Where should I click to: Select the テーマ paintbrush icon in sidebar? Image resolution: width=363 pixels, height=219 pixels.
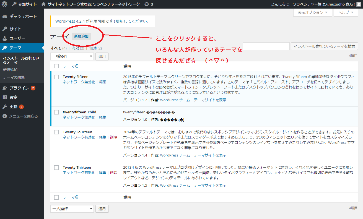5,48
